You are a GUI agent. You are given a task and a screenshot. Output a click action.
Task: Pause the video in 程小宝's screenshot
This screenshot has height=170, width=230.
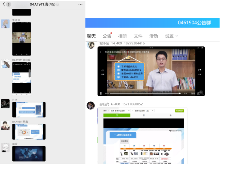pos(101,93)
